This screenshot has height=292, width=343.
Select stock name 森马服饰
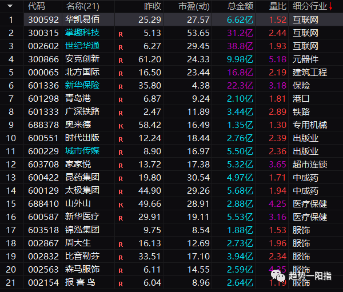pos(82,269)
